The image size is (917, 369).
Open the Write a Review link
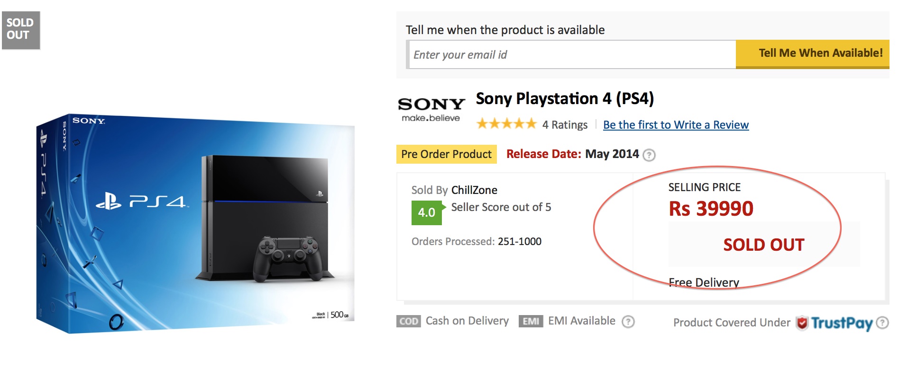click(676, 125)
